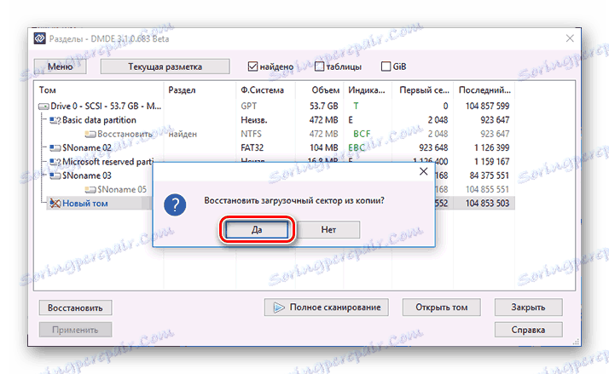Image resolution: width=609 pixels, height=374 pixels.
Task: Open Справка help button
Action: (528, 330)
